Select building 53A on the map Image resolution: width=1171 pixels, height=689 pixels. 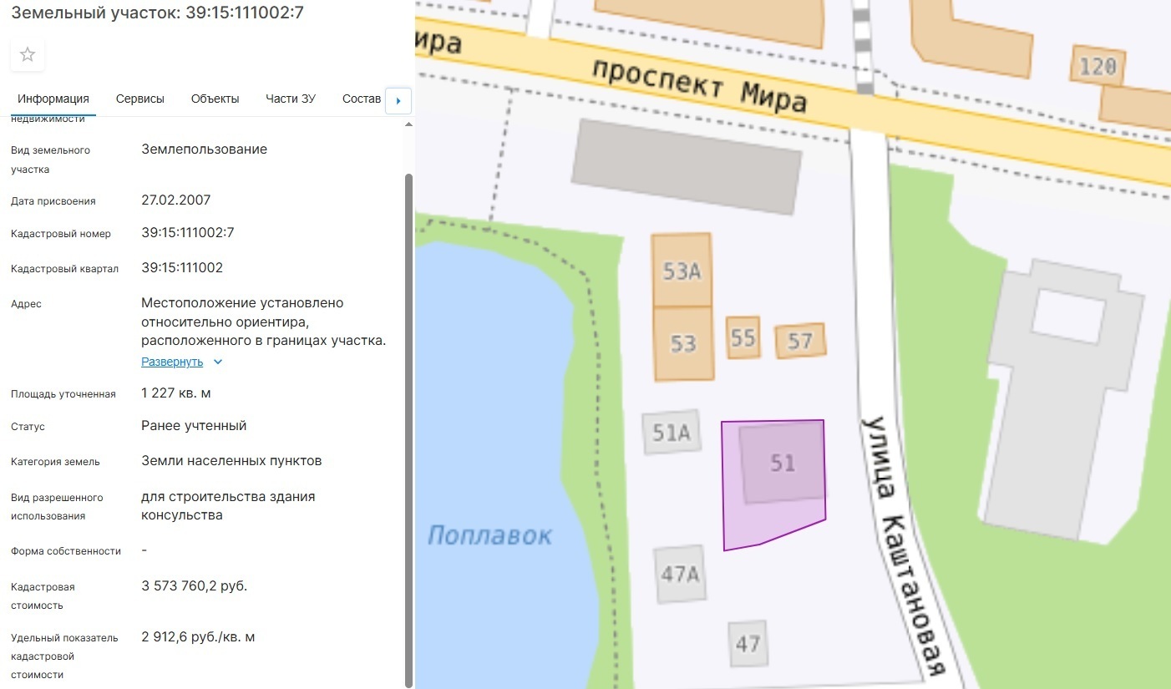click(x=682, y=270)
